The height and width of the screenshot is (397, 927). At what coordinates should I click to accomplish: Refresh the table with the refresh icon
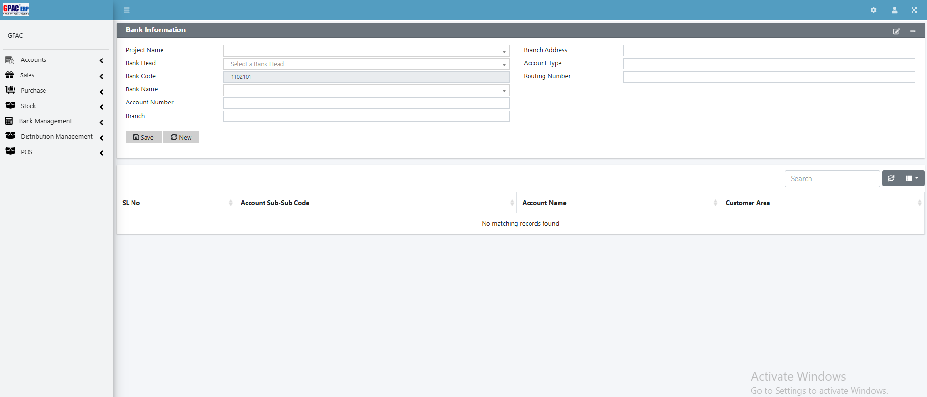(x=891, y=178)
